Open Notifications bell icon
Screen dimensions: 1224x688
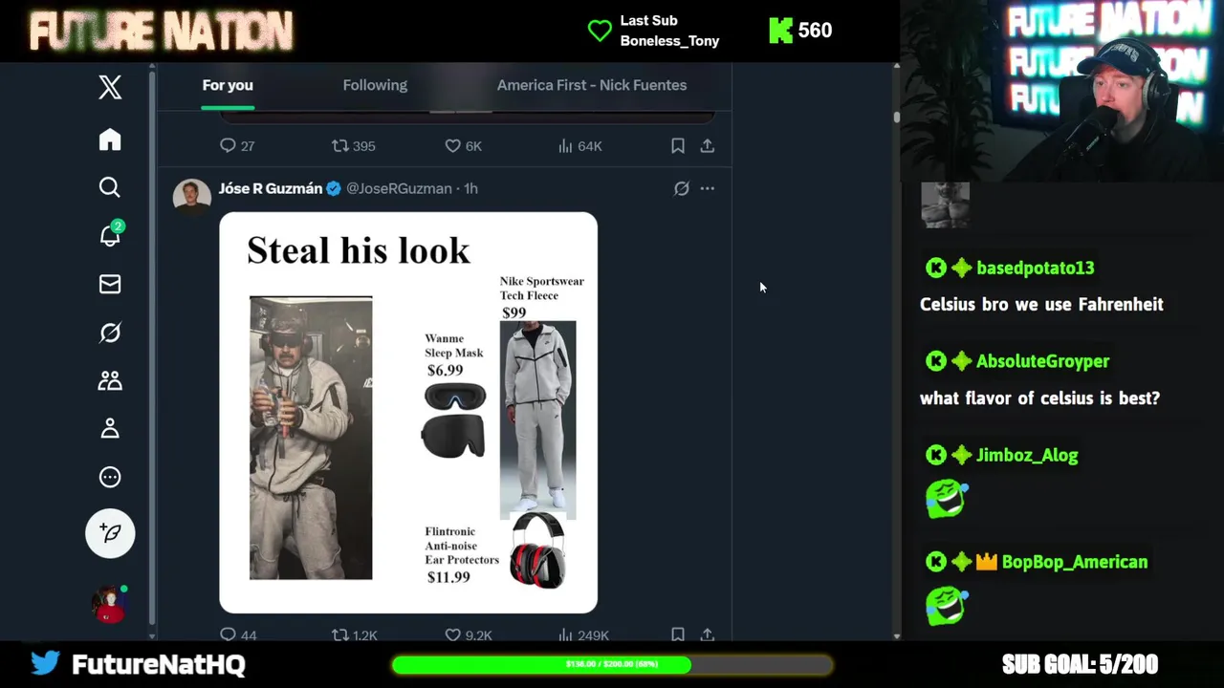[x=111, y=235]
